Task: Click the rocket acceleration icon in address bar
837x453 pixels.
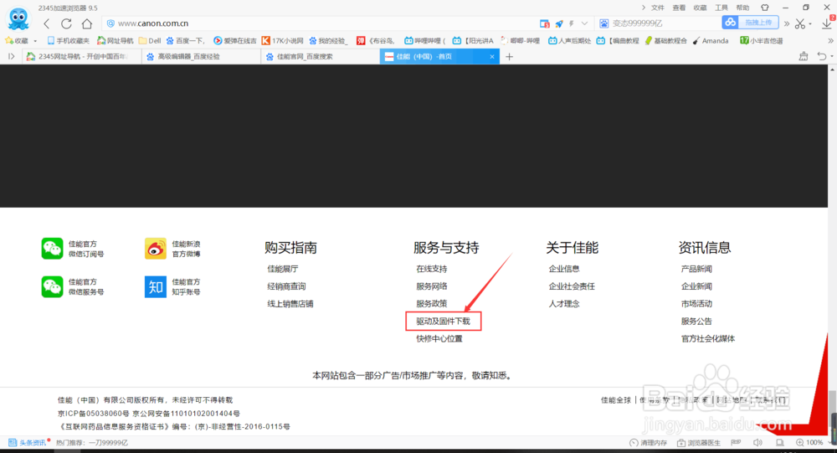Action: 559,23
